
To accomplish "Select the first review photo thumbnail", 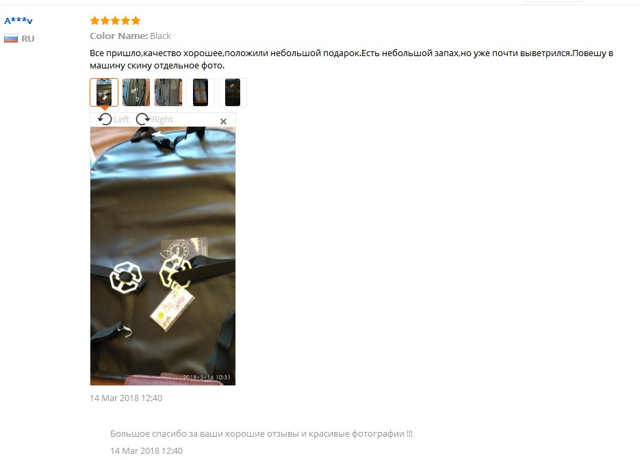I will tap(104, 92).
